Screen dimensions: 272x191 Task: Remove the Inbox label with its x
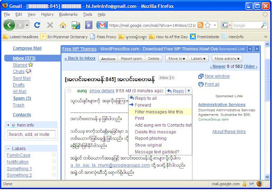(173, 77)
